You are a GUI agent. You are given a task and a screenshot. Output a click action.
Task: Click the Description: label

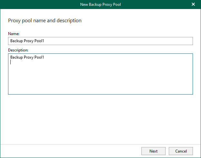point(18,50)
